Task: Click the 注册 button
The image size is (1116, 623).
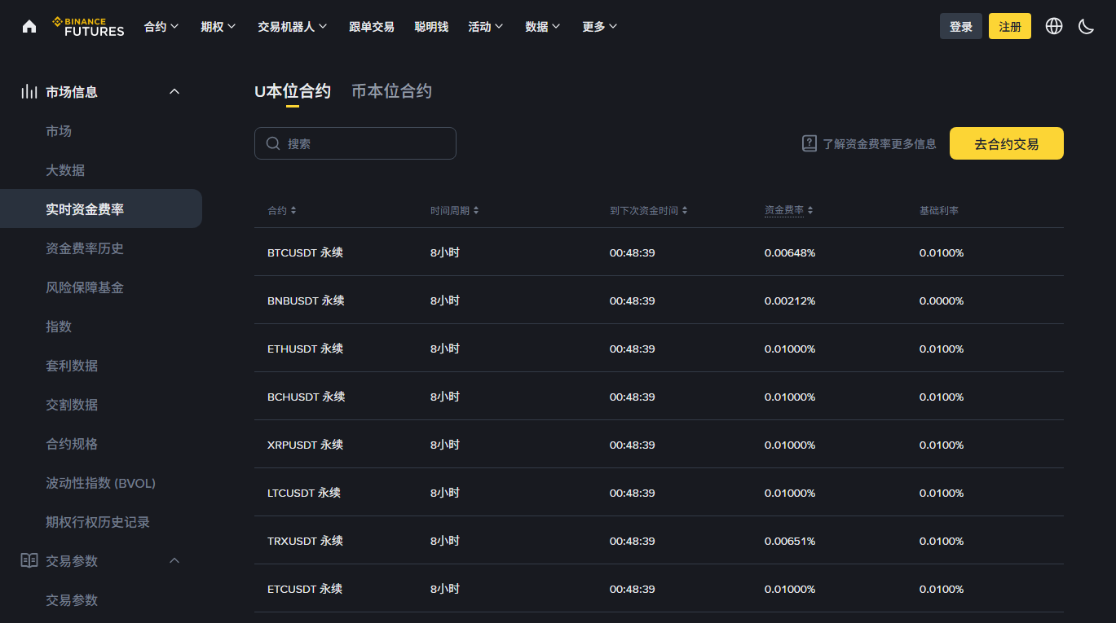Action: tap(1010, 26)
